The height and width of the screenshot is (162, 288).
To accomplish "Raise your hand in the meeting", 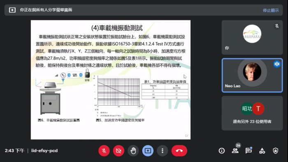I will (x=133, y=151).
